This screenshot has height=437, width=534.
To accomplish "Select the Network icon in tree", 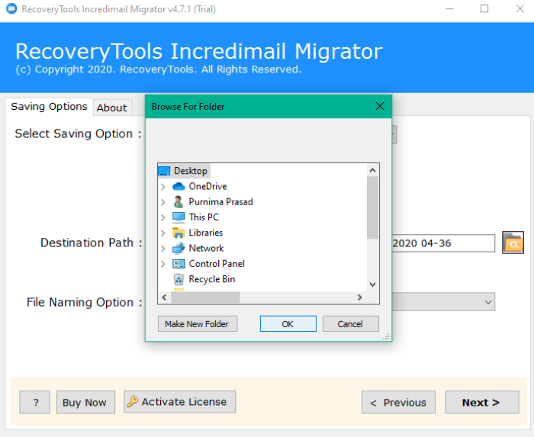I will coord(179,248).
